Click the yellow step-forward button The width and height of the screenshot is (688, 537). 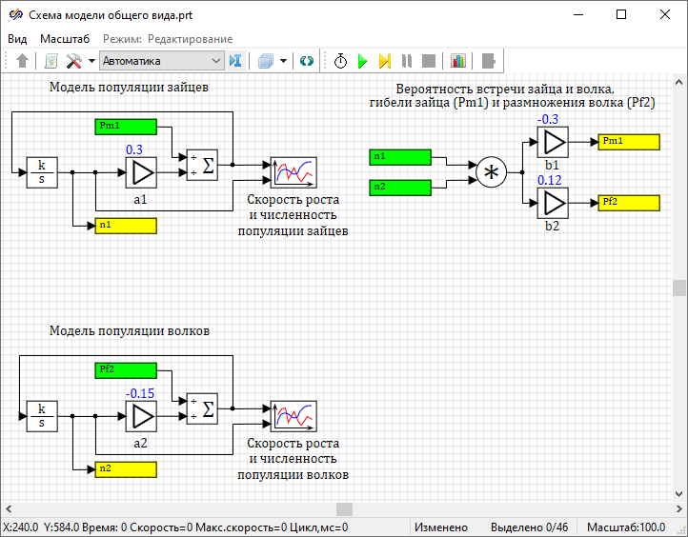[x=384, y=61]
